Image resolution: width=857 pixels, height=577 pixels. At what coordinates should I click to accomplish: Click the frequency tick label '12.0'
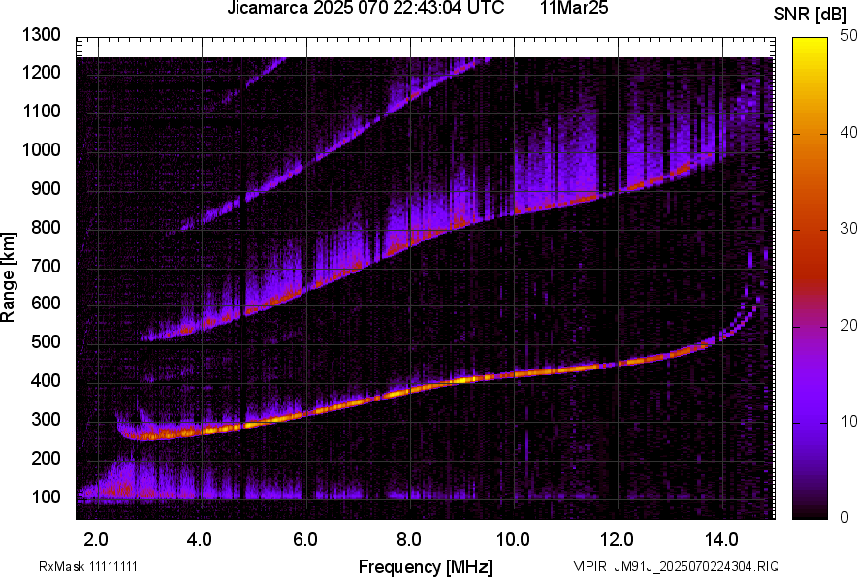[x=618, y=540]
